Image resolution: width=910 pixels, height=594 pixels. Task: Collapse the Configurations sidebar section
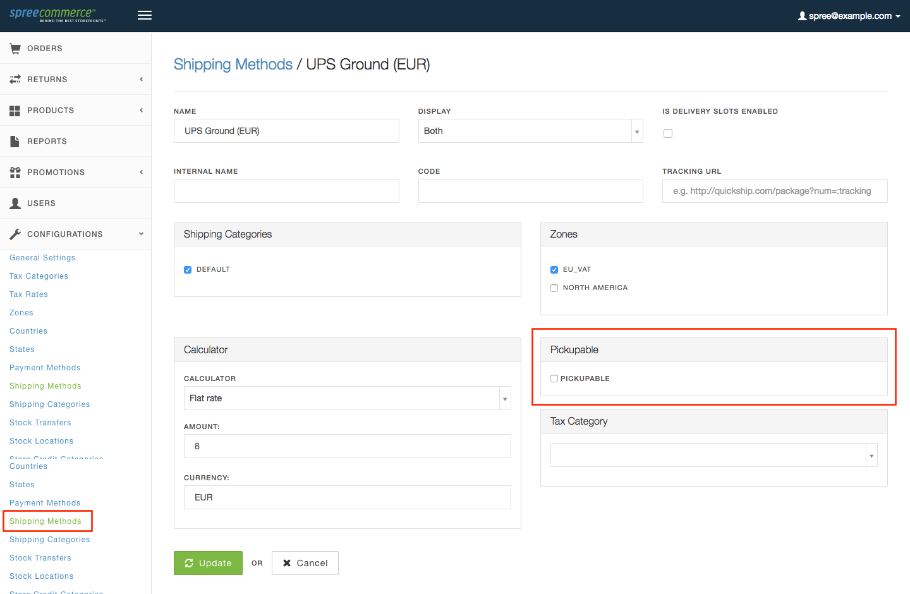[75, 234]
